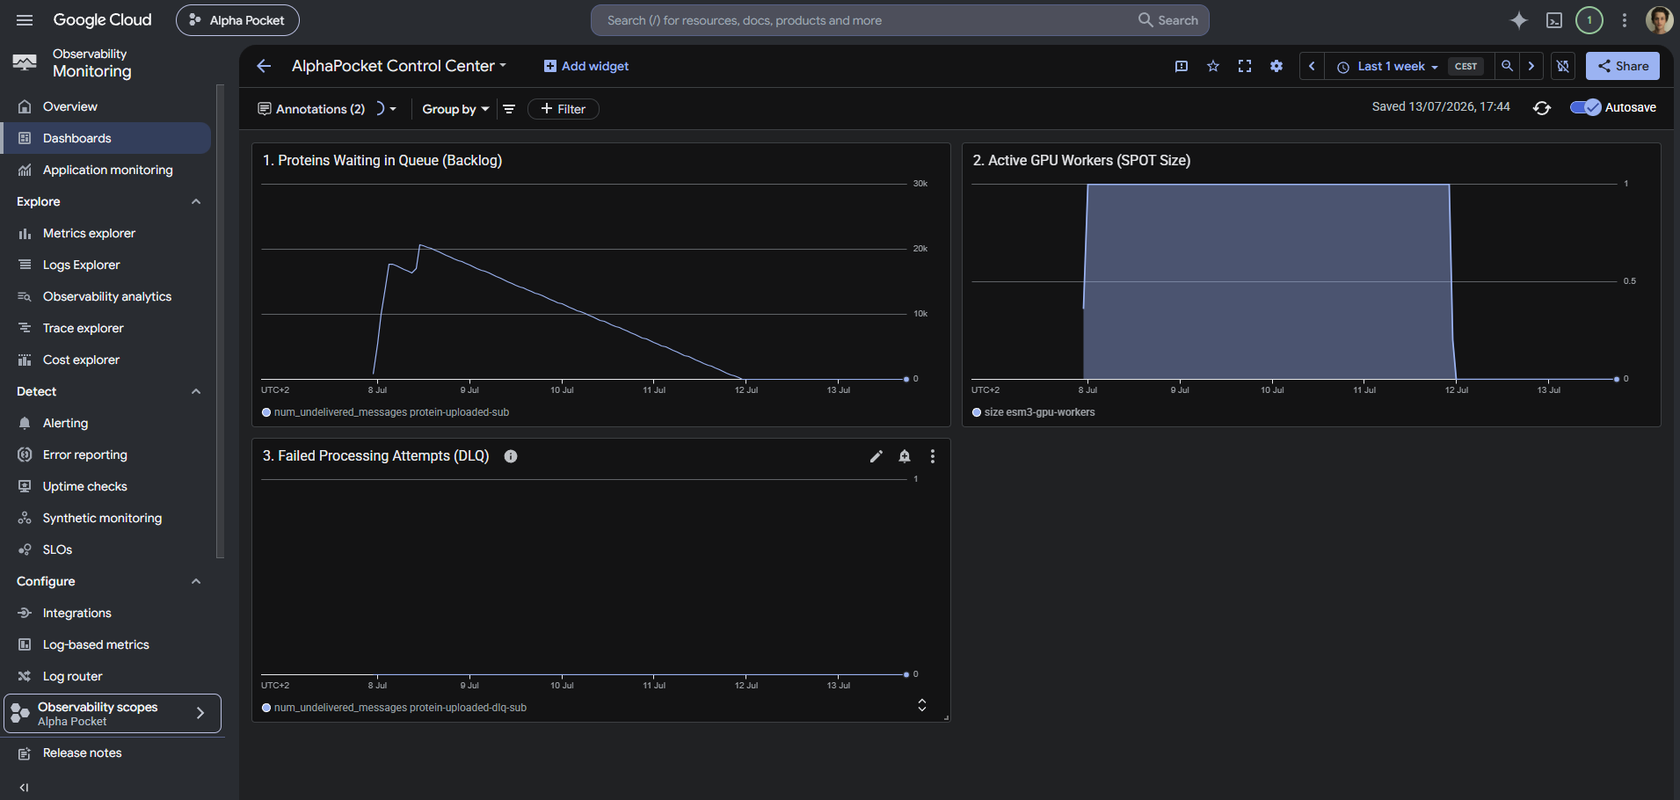1680x800 pixels.
Task: Toggle the crossed-out auto-refresh icon
Action: click(1563, 66)
